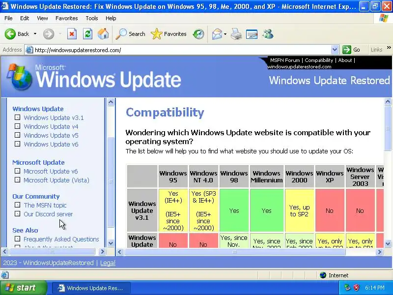This screenshot has width=393, height=295.
Task: Print the page using printer icon
Action: [x=236, y=34]
